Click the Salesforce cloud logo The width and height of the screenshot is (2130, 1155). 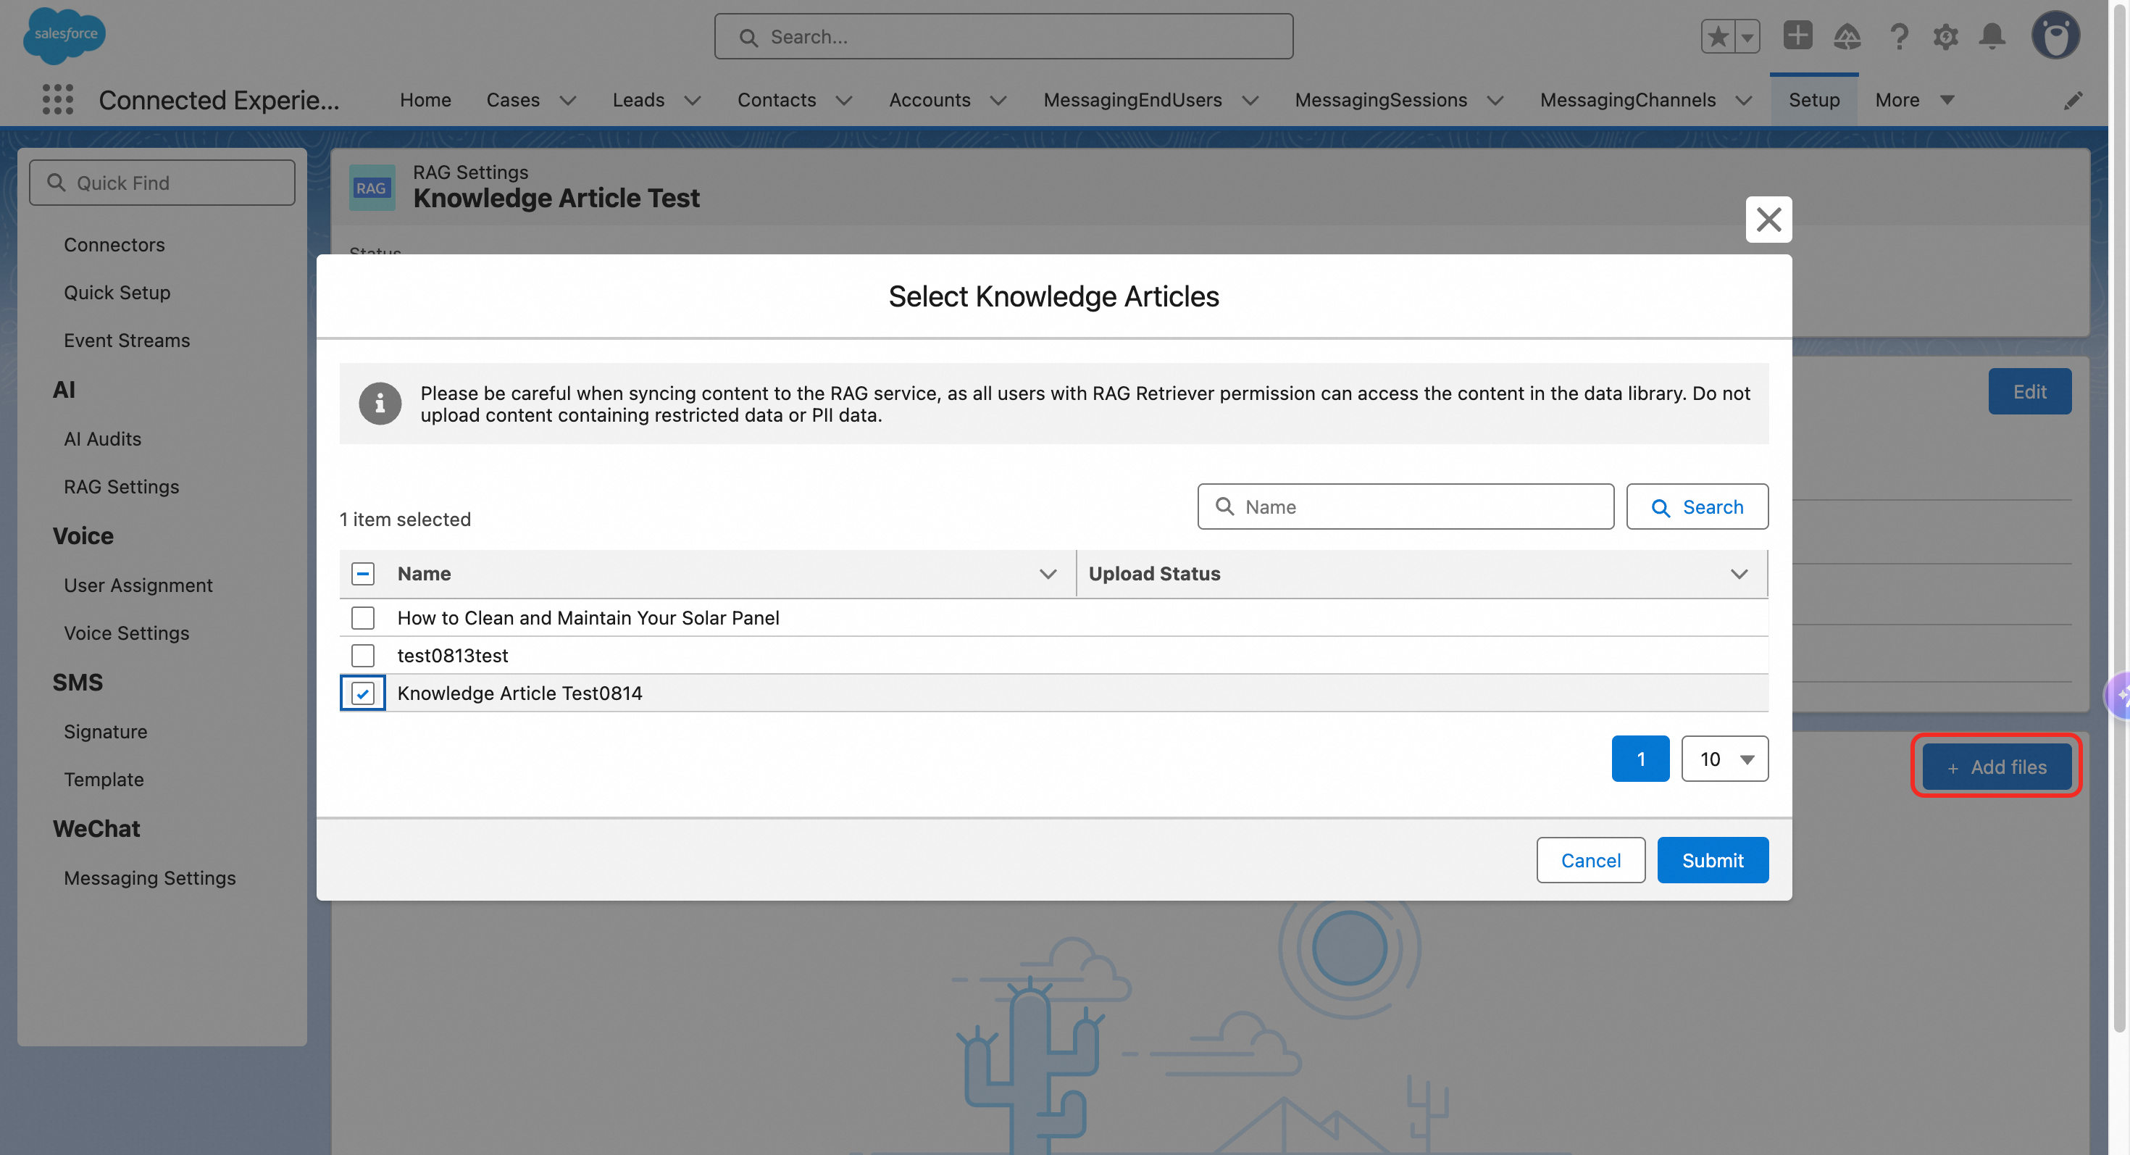pyautogui.click(x=64, y=36)
